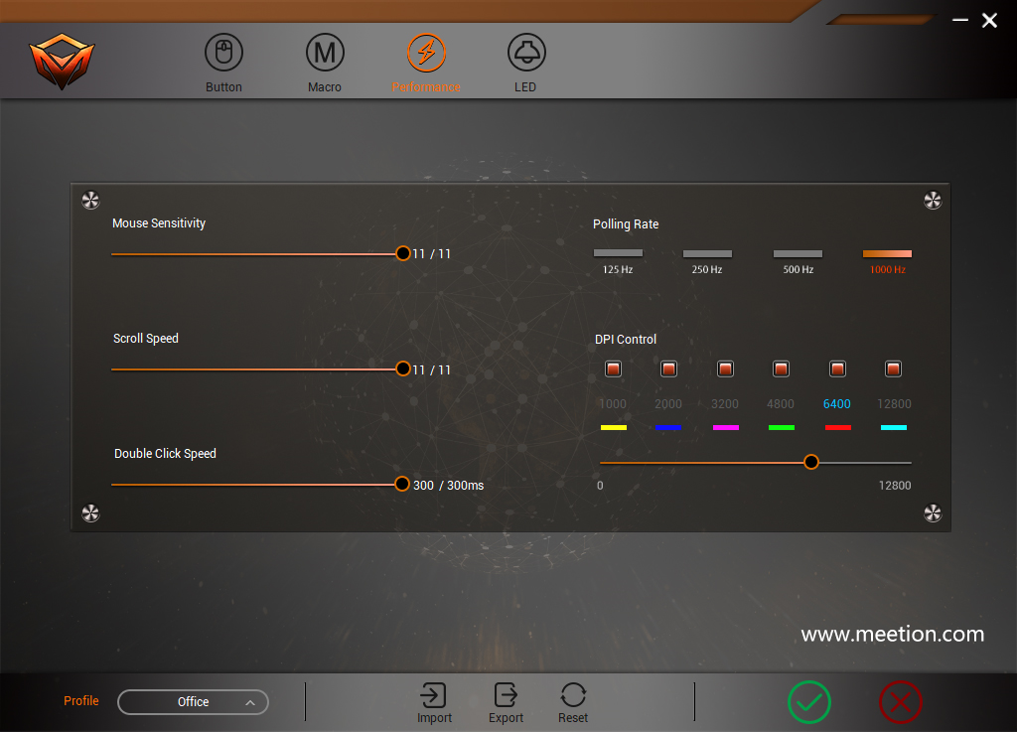Enable the 6400 DPI checkbox
This screenshot has width=1017, height=732.
[x=837, y=368]
